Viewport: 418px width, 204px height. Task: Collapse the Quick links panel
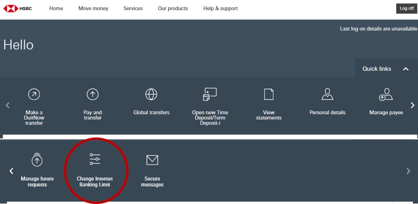point(406,69)
